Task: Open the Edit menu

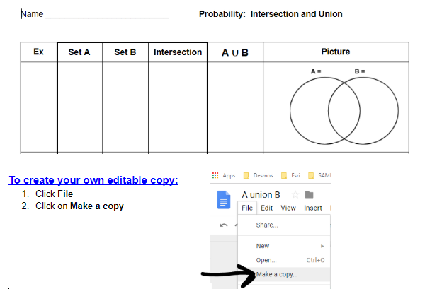Action: [x=267, y=208]
